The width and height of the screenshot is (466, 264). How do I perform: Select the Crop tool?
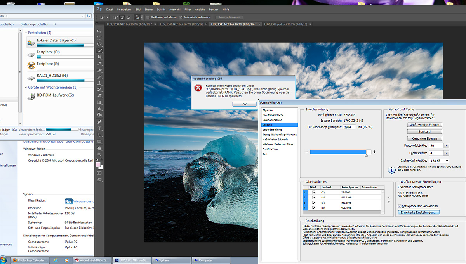pyautogui.click(x=99, y=57)
